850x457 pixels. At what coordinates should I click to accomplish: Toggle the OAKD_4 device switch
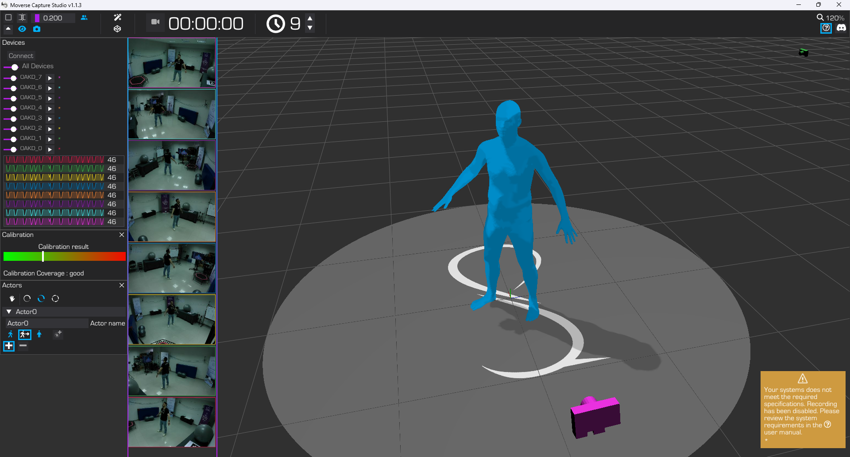point(10,108)
